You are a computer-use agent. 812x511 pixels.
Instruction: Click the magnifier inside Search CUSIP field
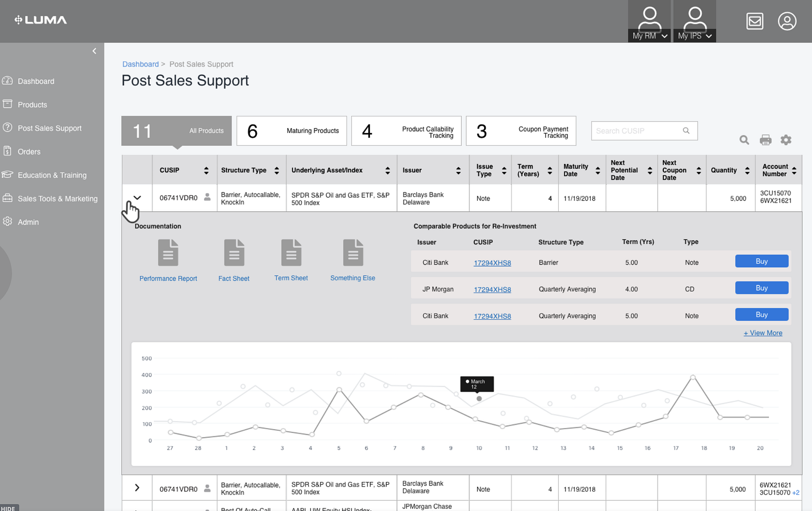pyautogui.click(x=686, y=131)
